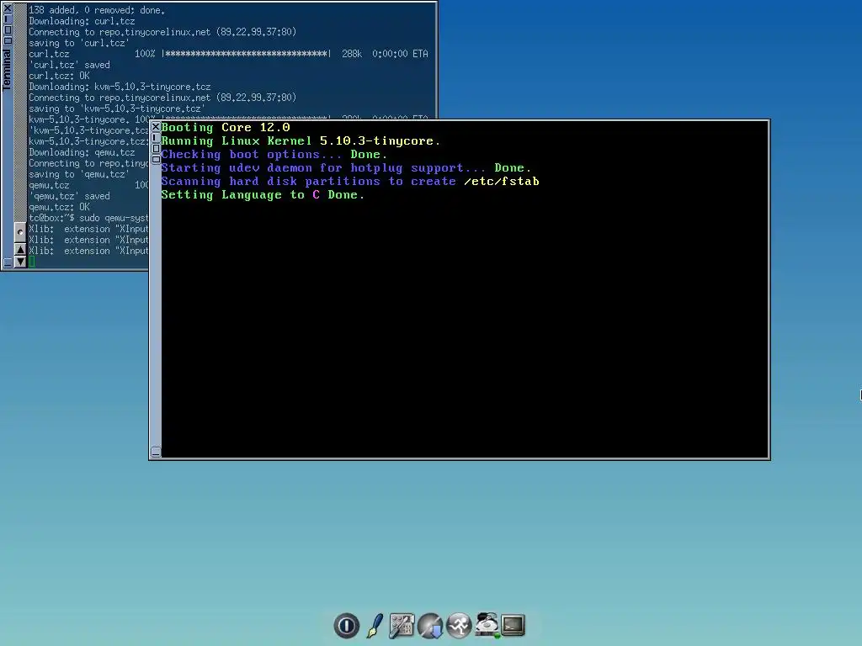Image resolution: width=862 pixels, height=646 pixels.
Task: Click the green cursor in Terminal prompt
Action: pyautogui.click(x=32, y=262)
